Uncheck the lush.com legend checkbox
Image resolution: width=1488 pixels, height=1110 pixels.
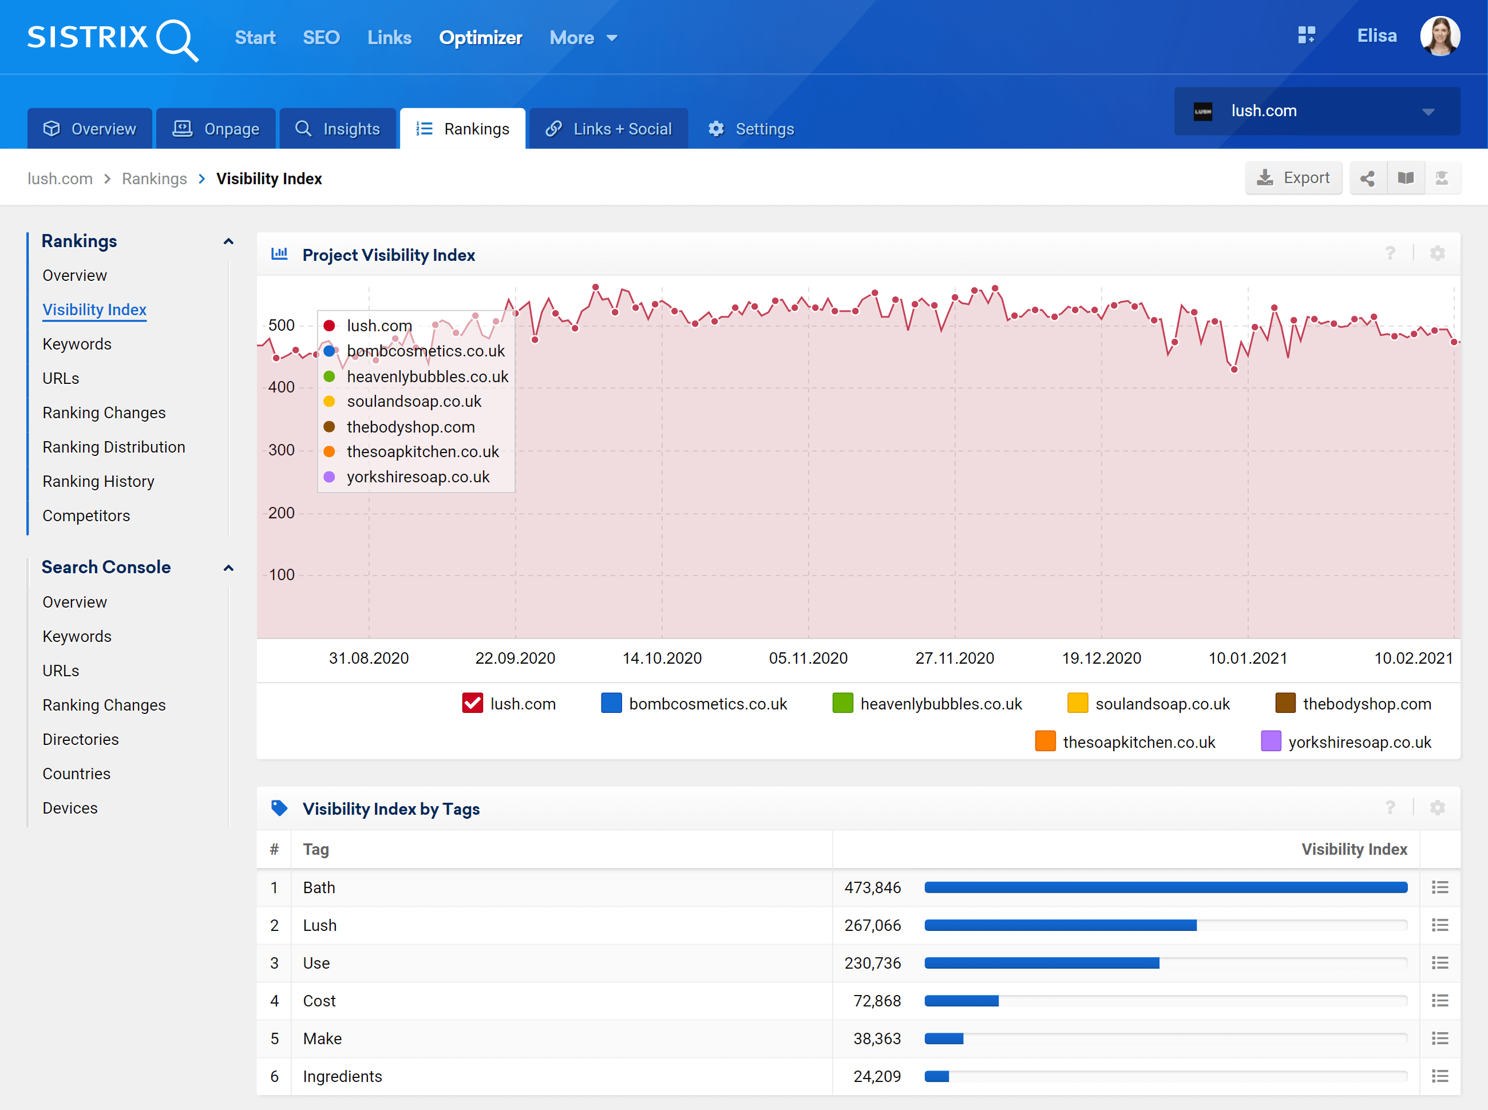click(x=473, y=703)
